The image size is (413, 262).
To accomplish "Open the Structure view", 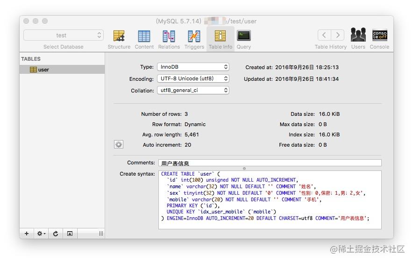I will (x=119, y=40).
